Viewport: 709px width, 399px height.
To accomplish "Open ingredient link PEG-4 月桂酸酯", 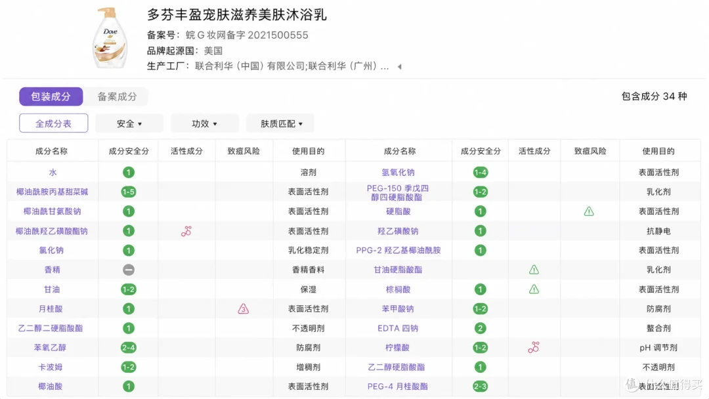I will (397, 387).
